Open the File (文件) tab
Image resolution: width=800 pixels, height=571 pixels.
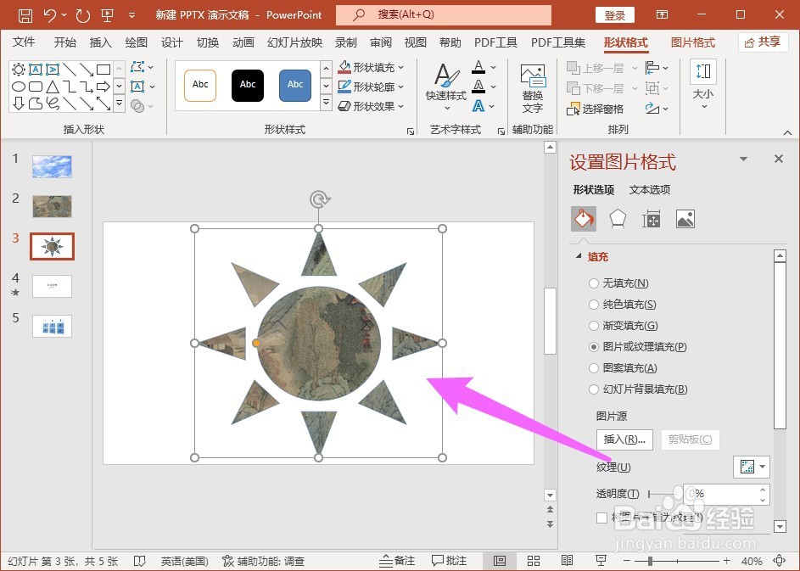click(24, 42)
